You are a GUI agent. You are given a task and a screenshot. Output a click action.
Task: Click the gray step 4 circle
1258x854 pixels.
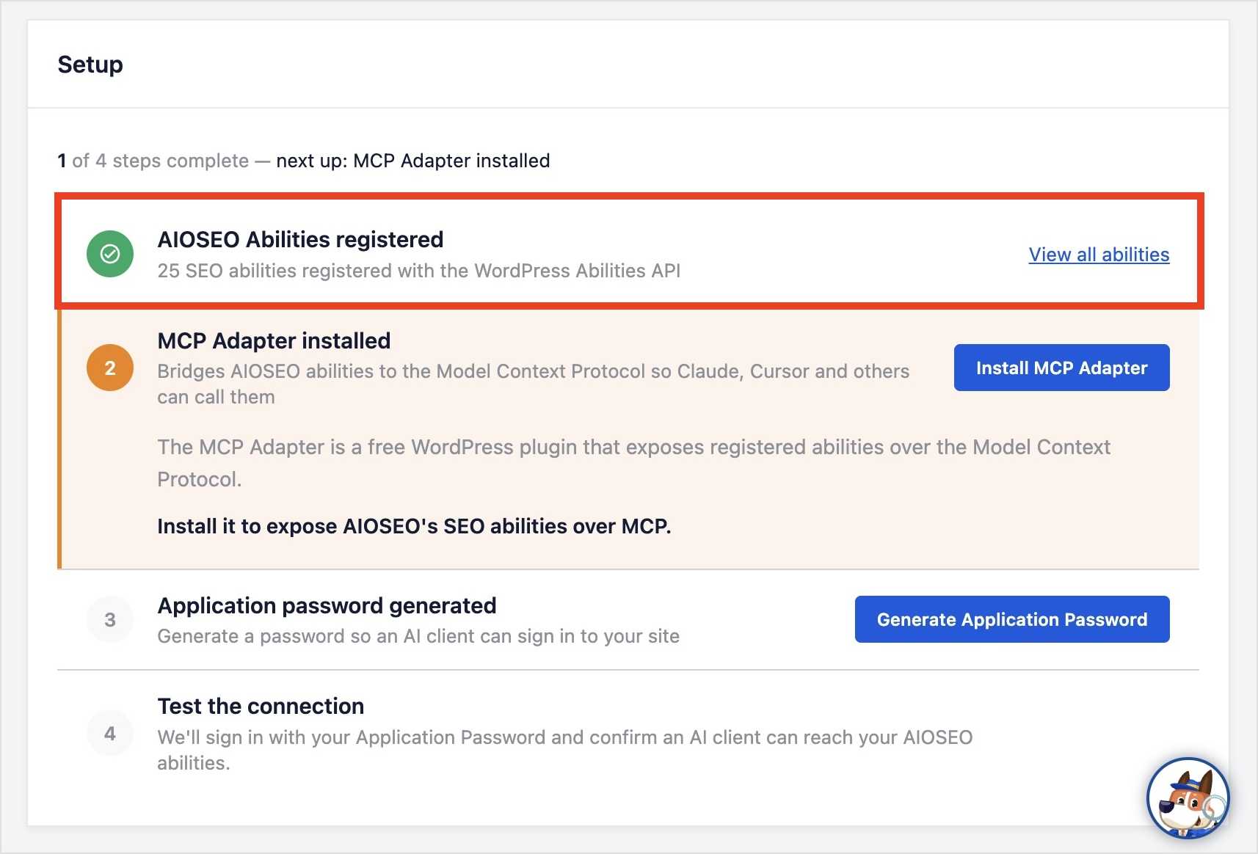pos(110,733)
